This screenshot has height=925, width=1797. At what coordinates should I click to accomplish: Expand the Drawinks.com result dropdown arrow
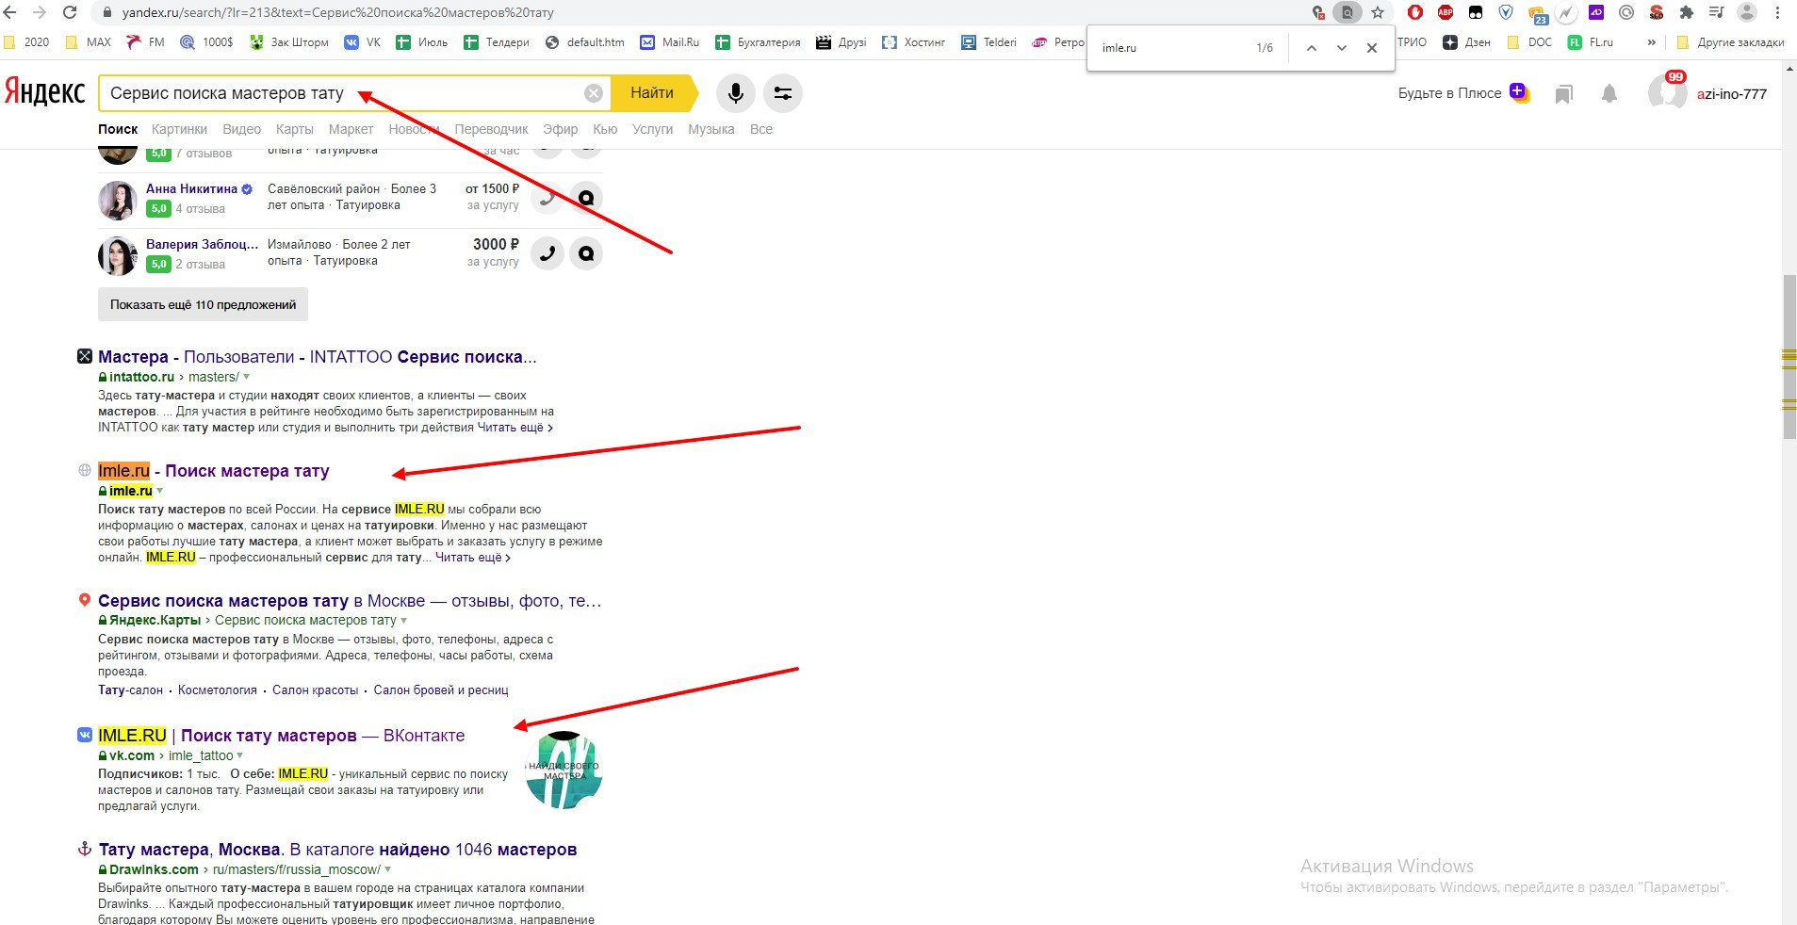point(387,869)
